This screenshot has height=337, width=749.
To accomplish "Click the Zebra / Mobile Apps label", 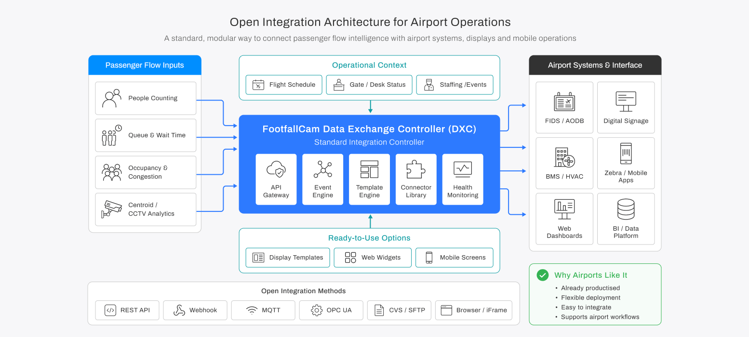I will pyautogui.click(x=626, y=177).
